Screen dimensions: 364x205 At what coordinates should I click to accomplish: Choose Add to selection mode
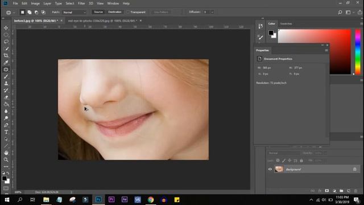tap(30, 13)
